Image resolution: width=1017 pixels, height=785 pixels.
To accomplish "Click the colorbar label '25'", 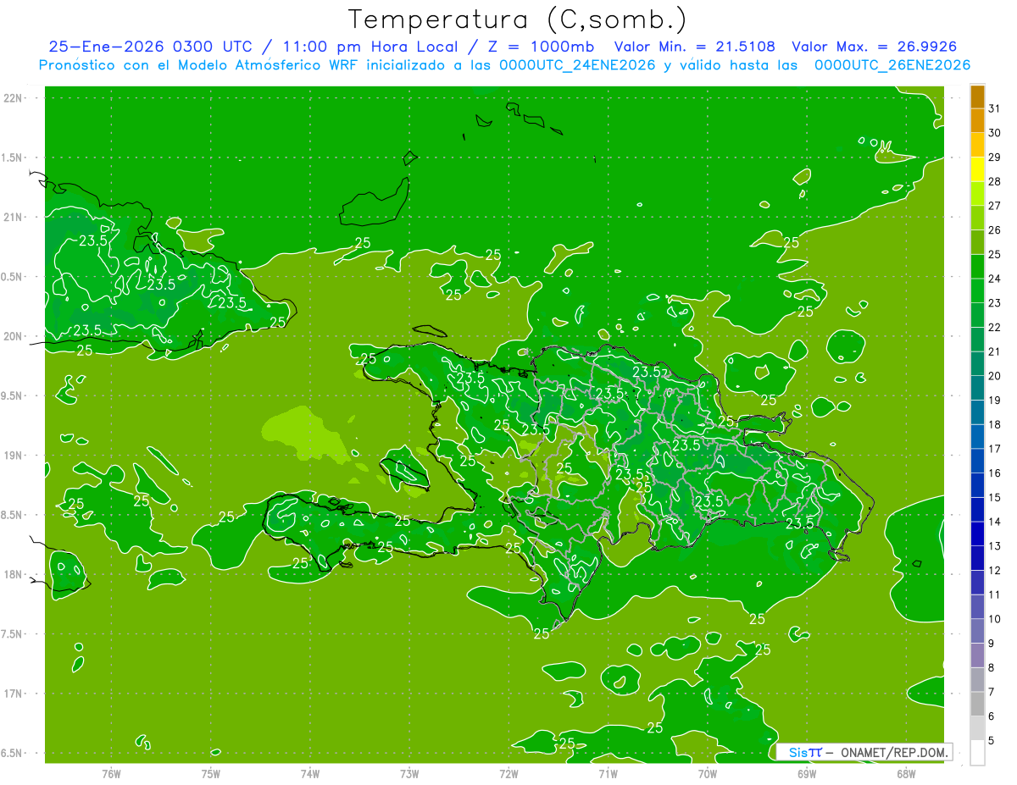I will [995, 254].
